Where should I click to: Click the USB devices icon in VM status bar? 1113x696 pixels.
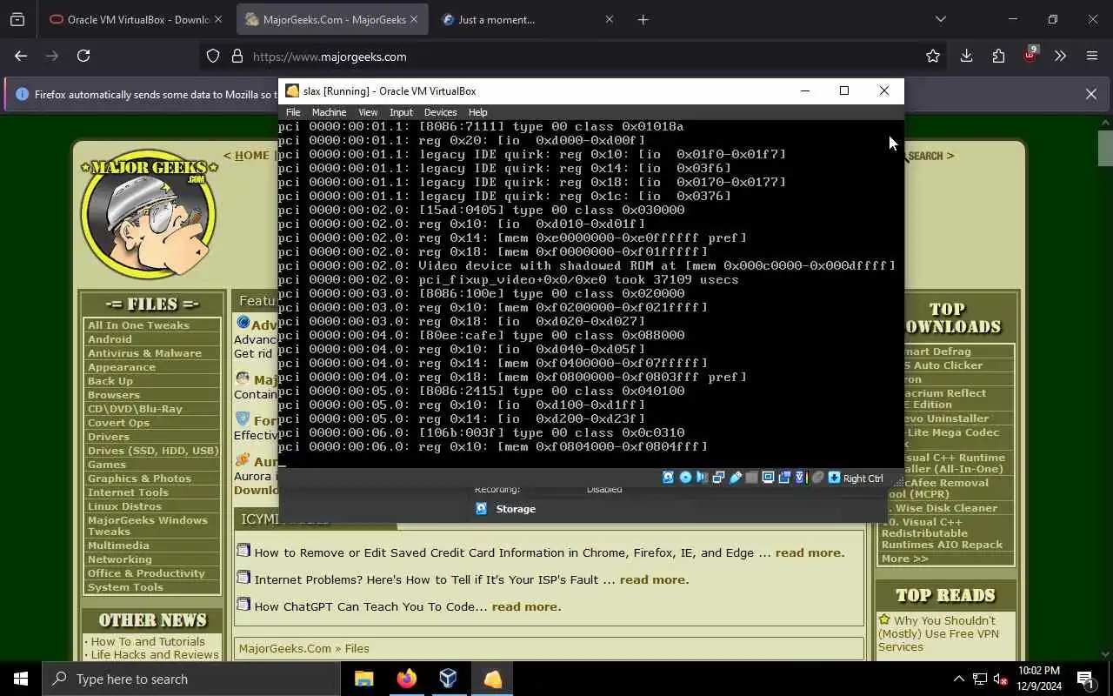[x=736, y=478]
